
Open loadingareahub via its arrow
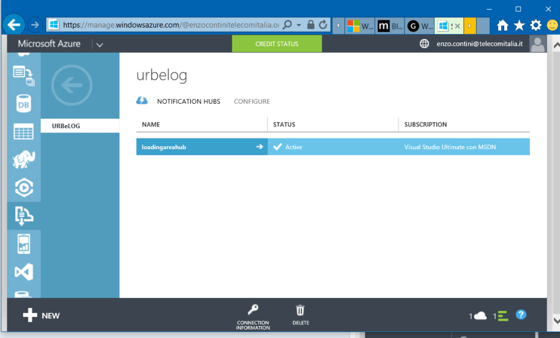(260, 147)
